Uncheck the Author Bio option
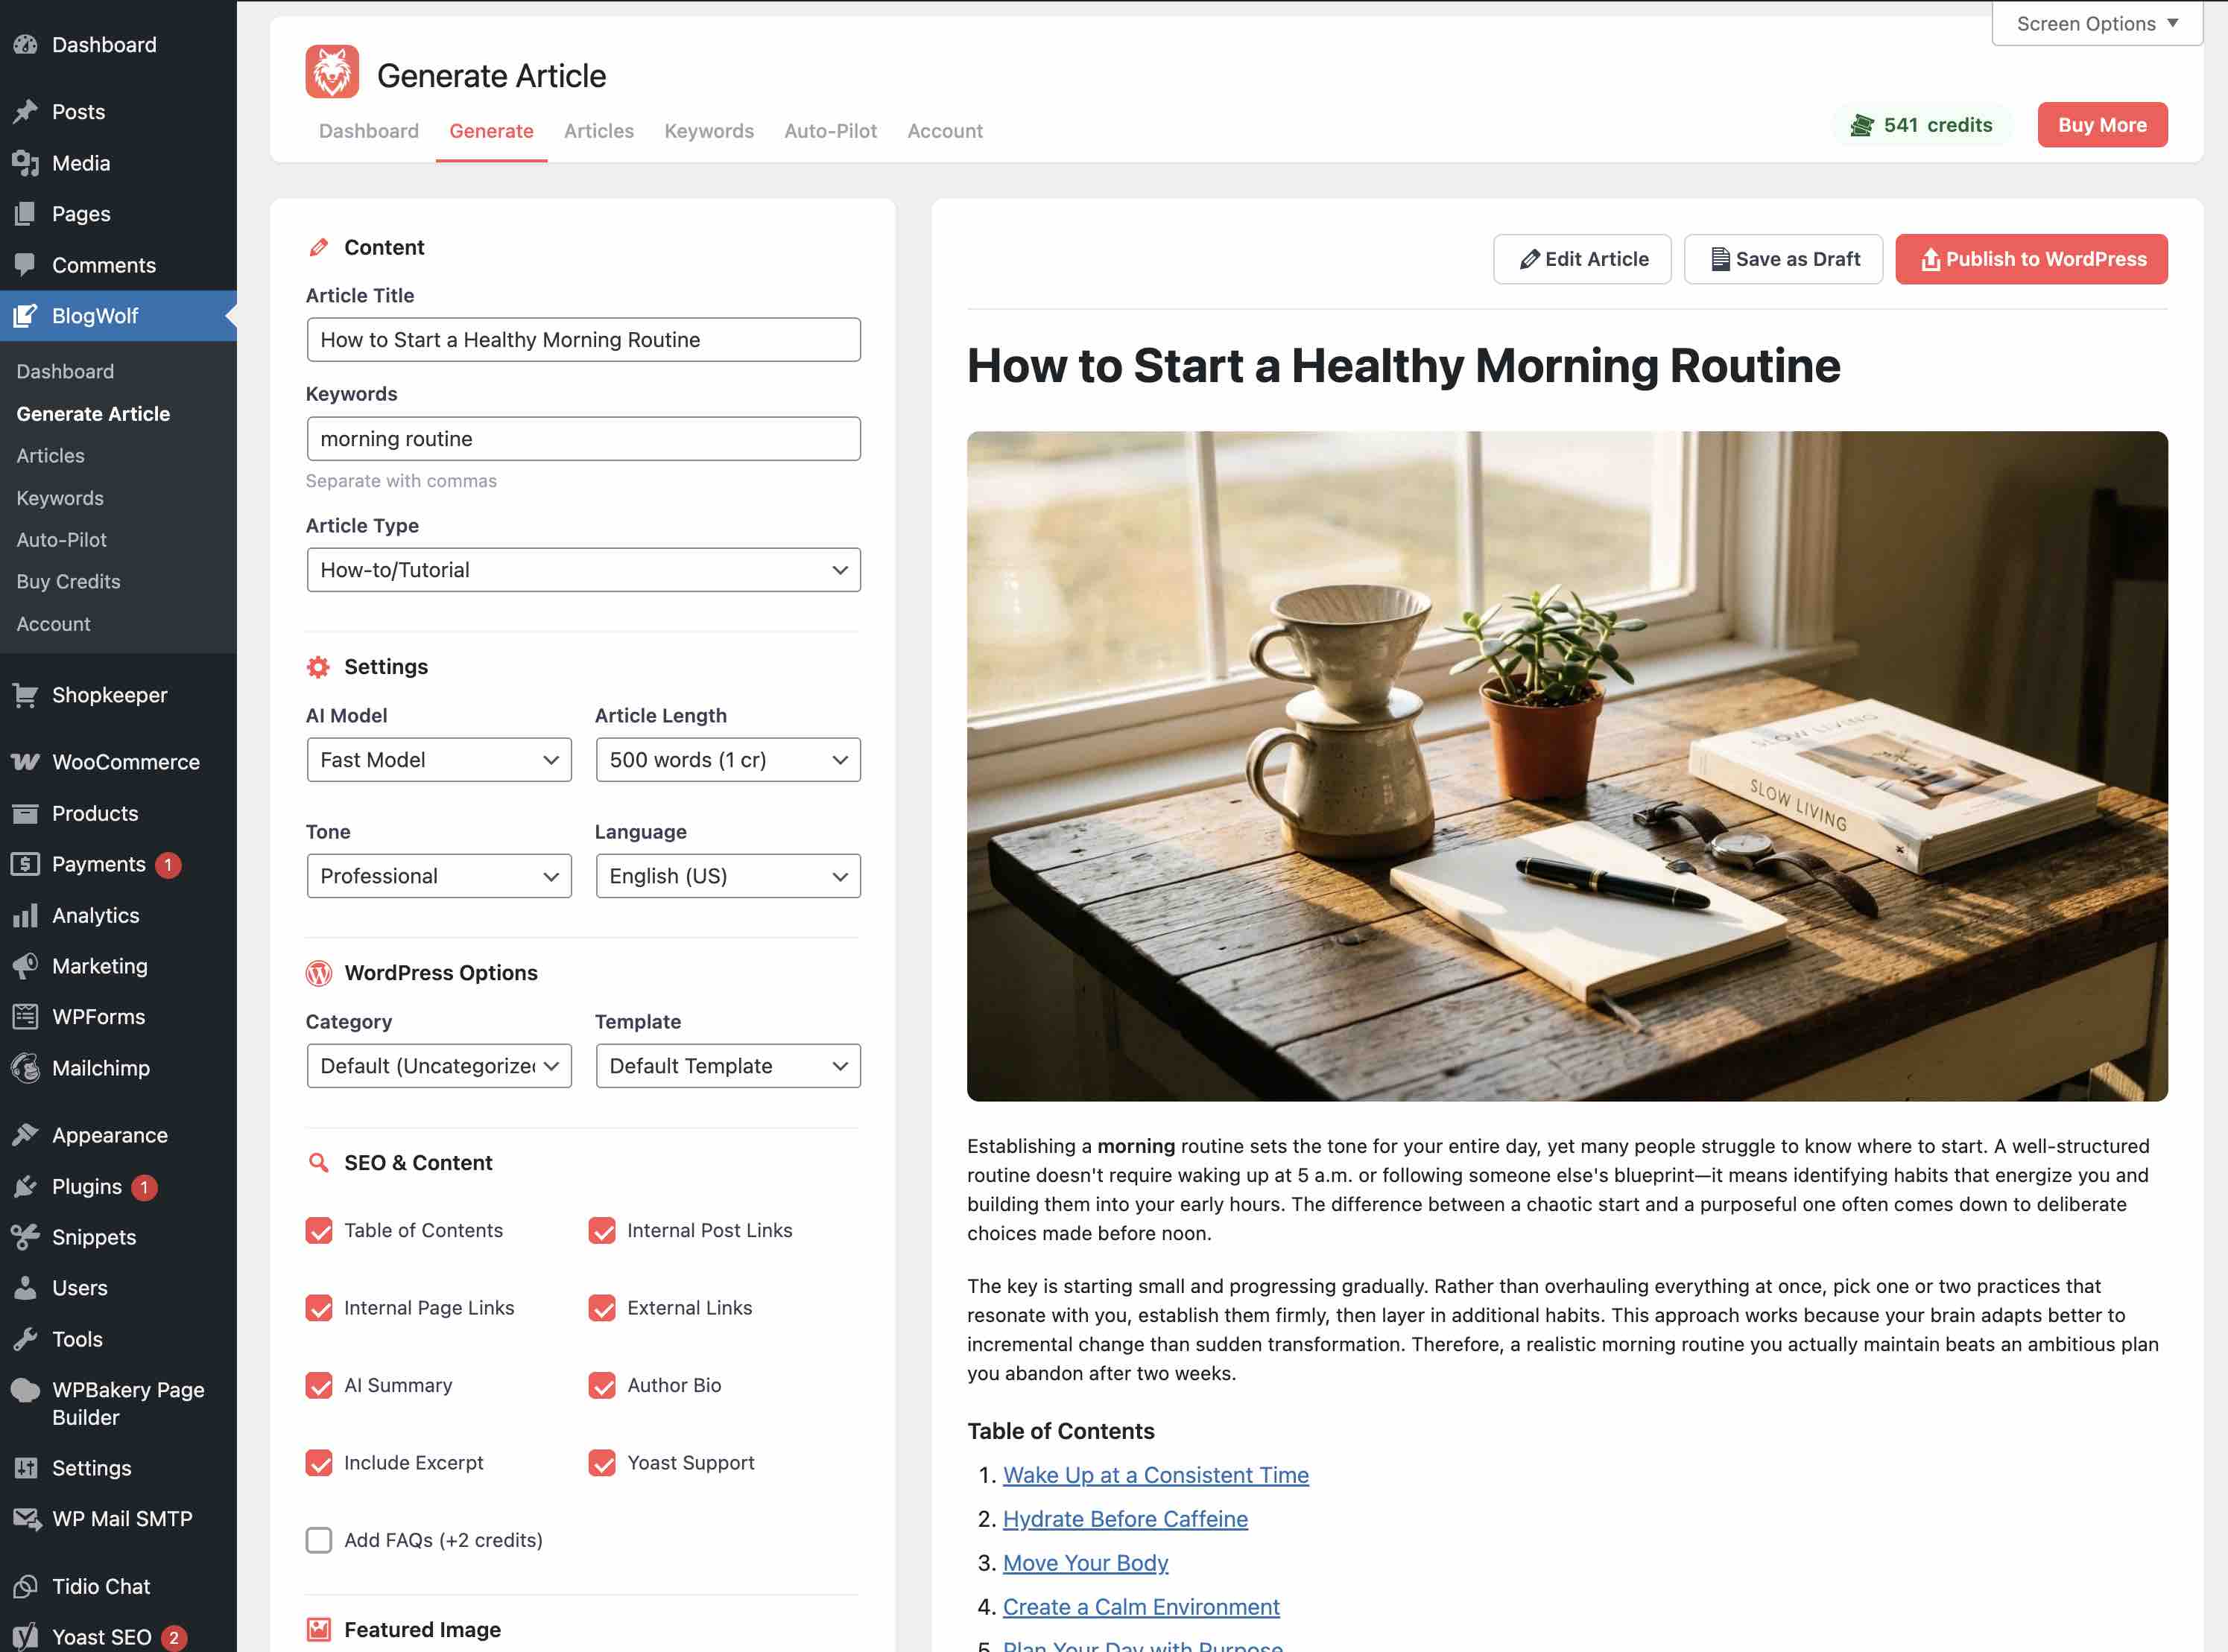 click(x=602, y=1385)
